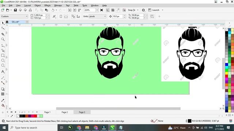Open the Bitmaps menu
The height and width of the screenshot is (131, 234).
pos(58,5)
